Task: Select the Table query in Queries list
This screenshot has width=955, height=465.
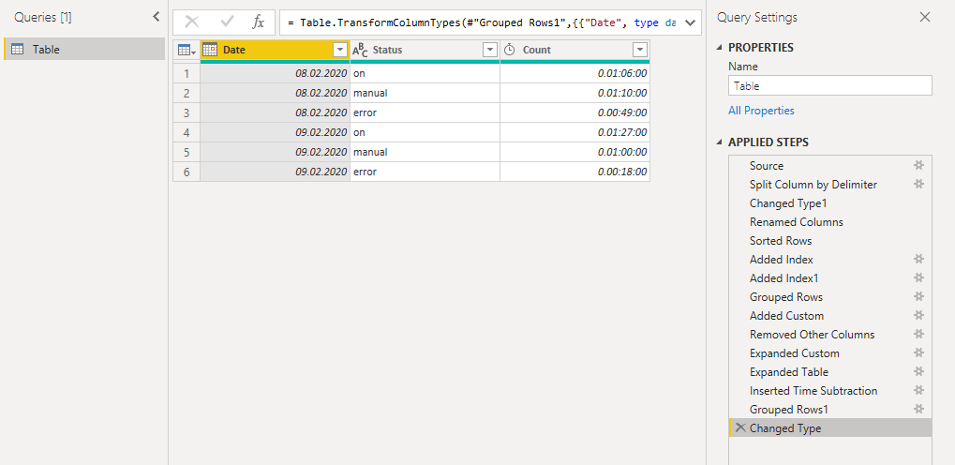Action: coord(84,50)
